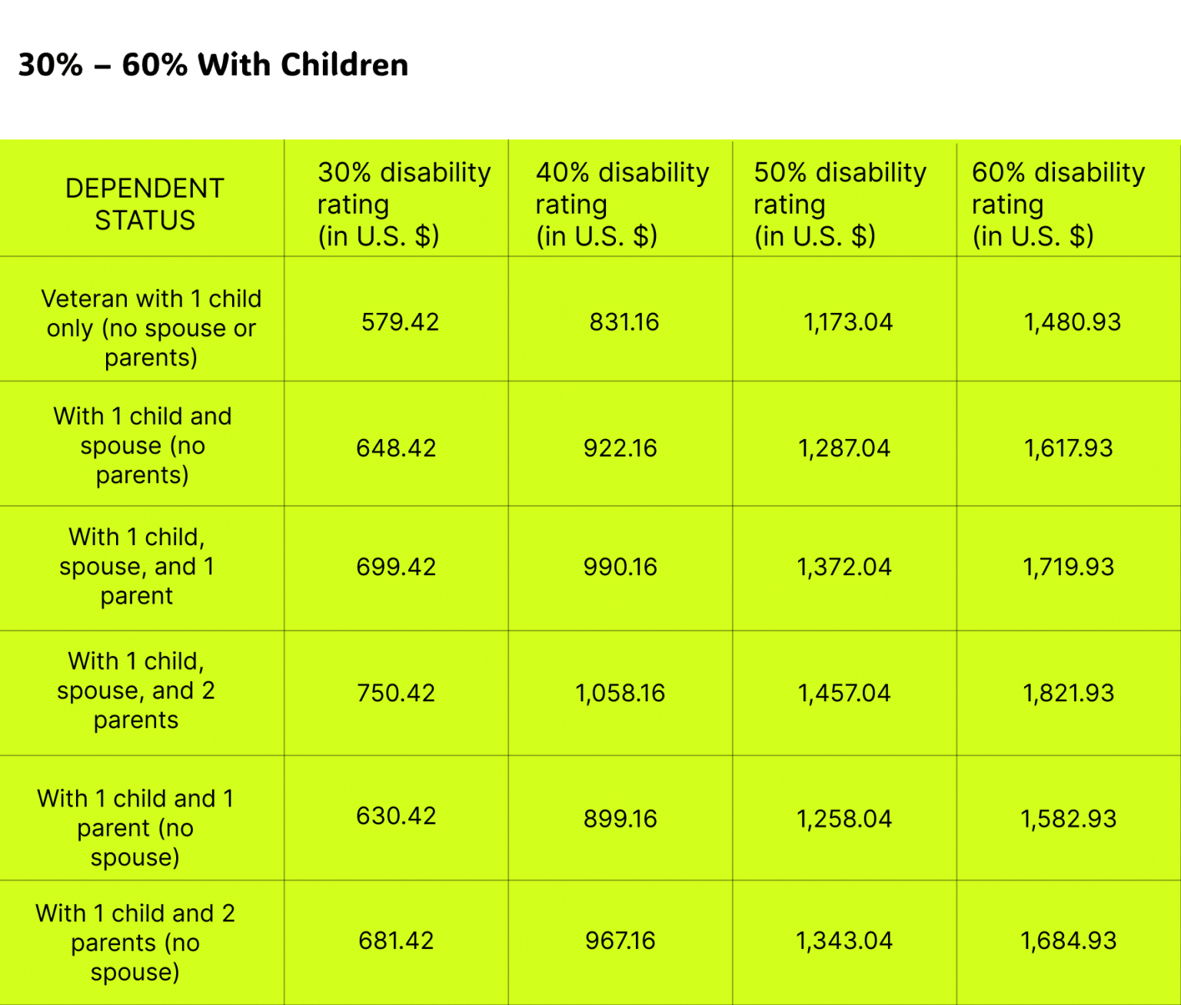Screen dimensions: 1181x1005
Task: Select "Veteran with 1 child only" row label
Action: tap(151, 328)
